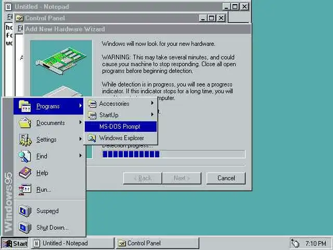Expand the Accessories submenu arrow
Image resolution: width=333 pixels, height=250 pixels.
152,103
